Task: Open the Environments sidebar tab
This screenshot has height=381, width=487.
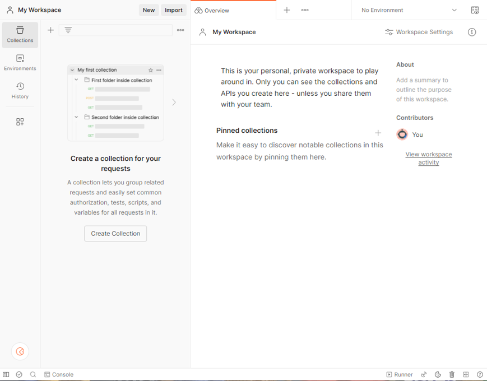Action: 20,63
